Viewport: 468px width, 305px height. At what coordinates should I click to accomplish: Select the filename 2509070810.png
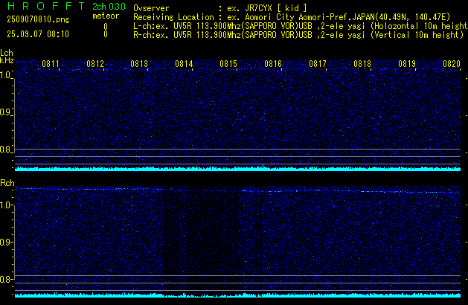[38, 19]
